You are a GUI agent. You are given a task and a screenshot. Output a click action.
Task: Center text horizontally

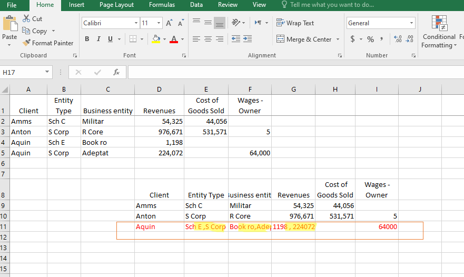point(208,39)
